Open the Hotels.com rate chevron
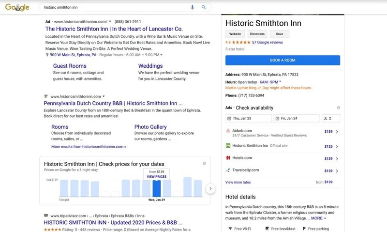387x232 pixels. pos(337,158)
